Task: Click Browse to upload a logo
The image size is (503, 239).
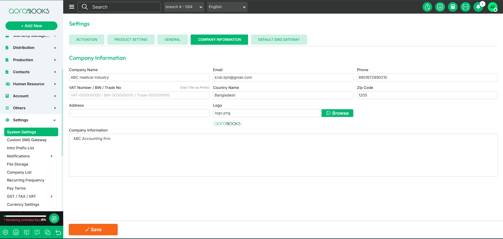Action: (337, 113)
